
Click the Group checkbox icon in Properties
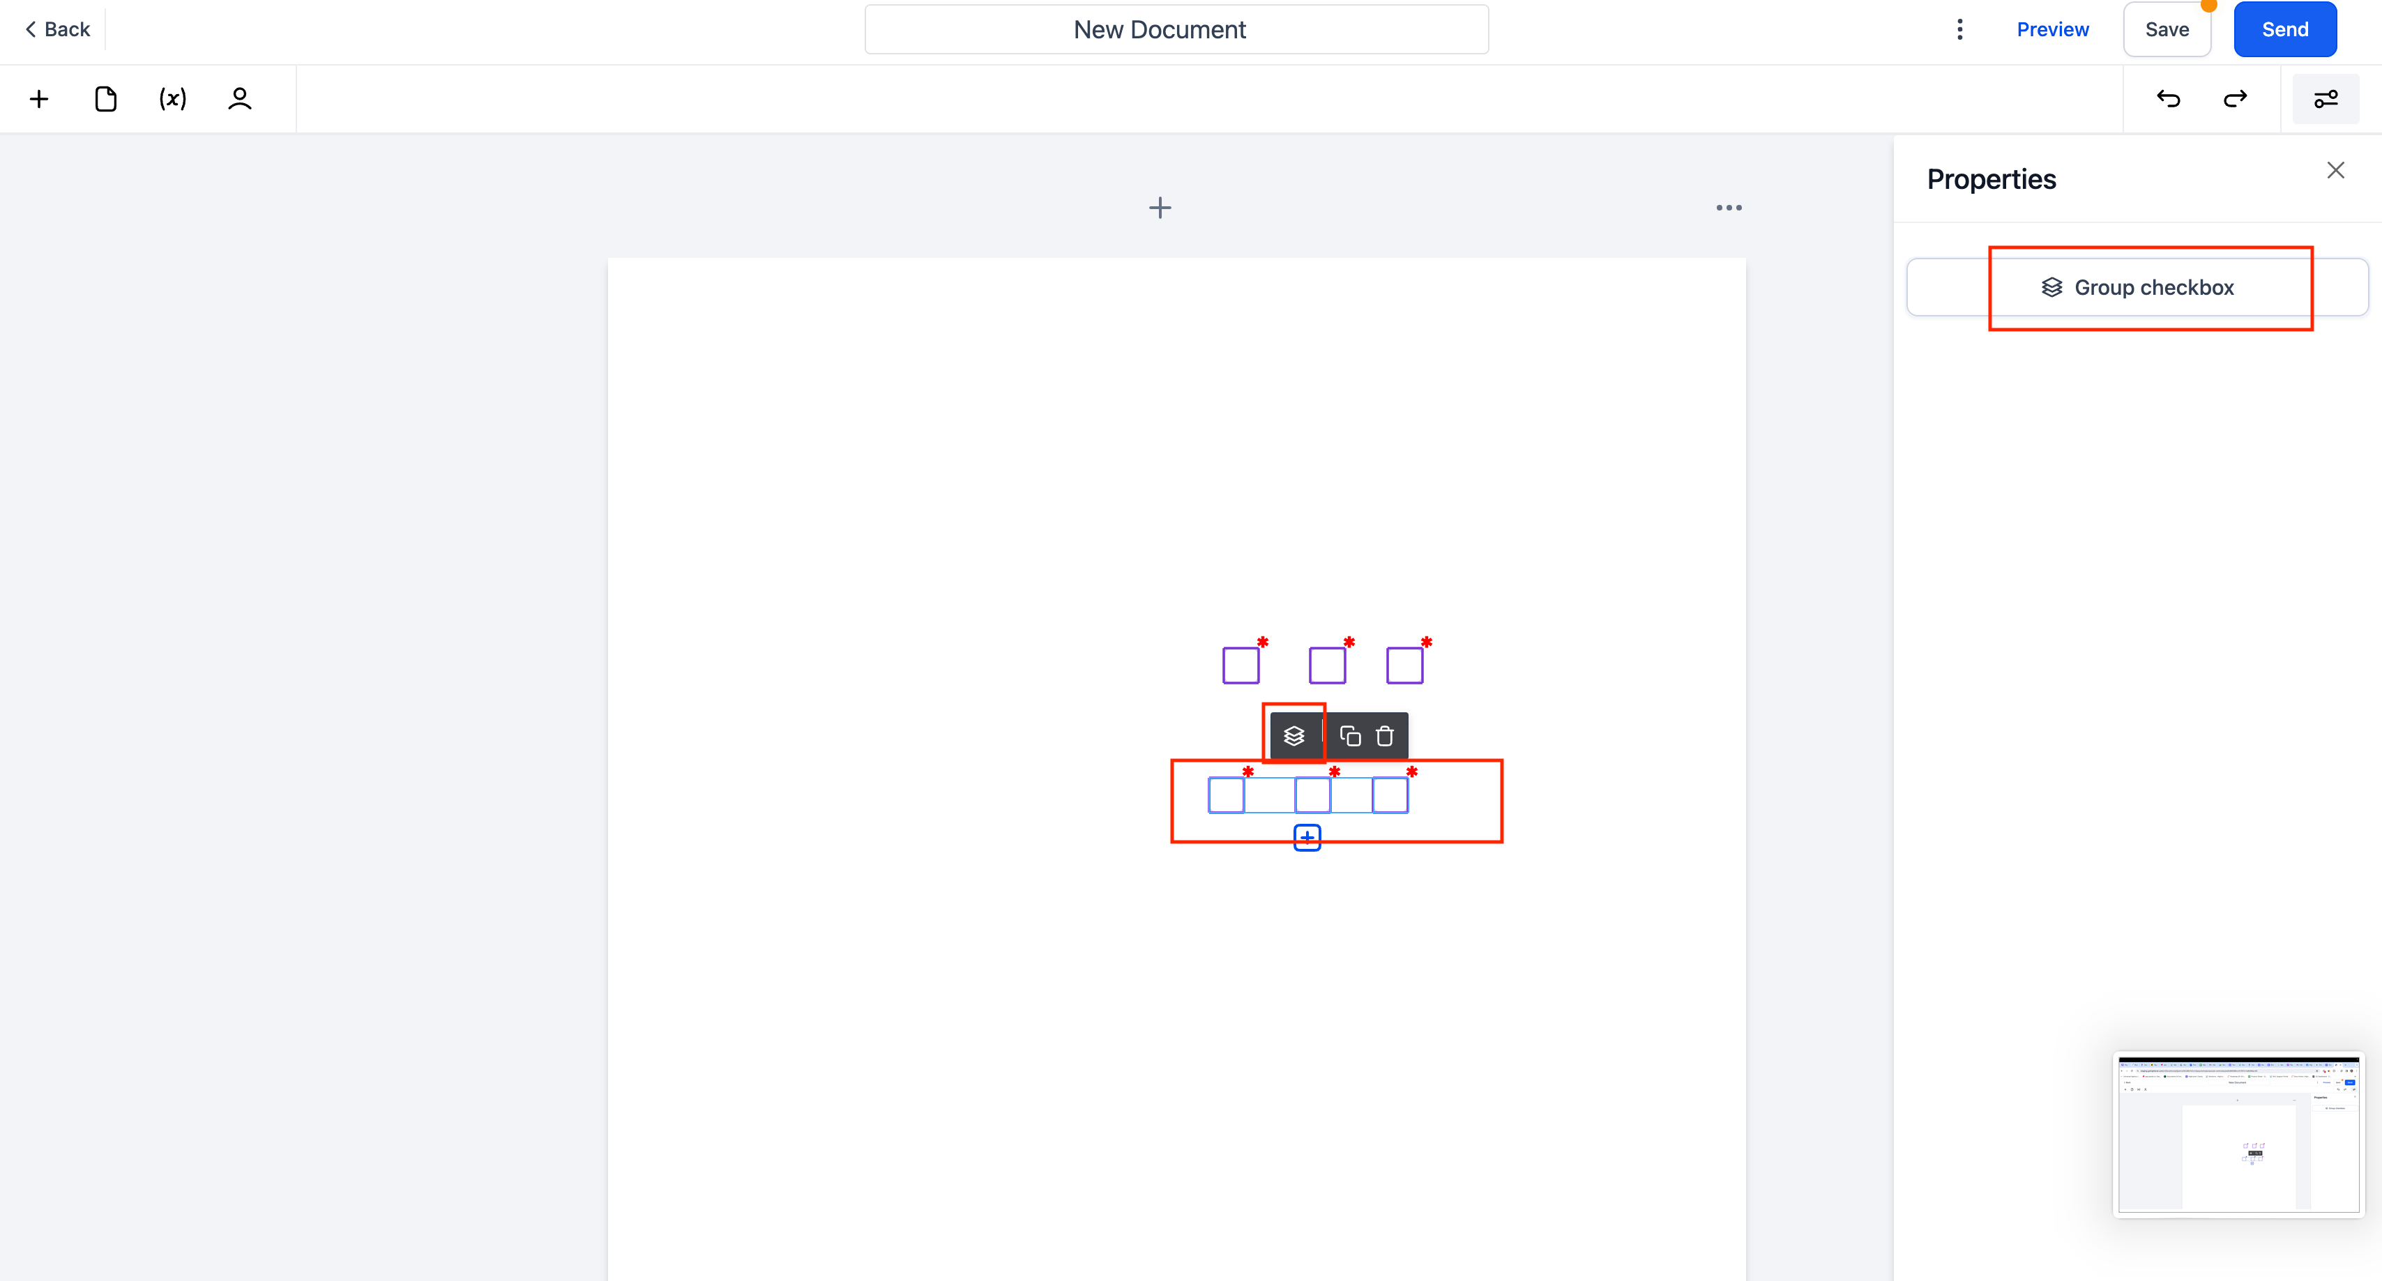[x=2051, y=287]
